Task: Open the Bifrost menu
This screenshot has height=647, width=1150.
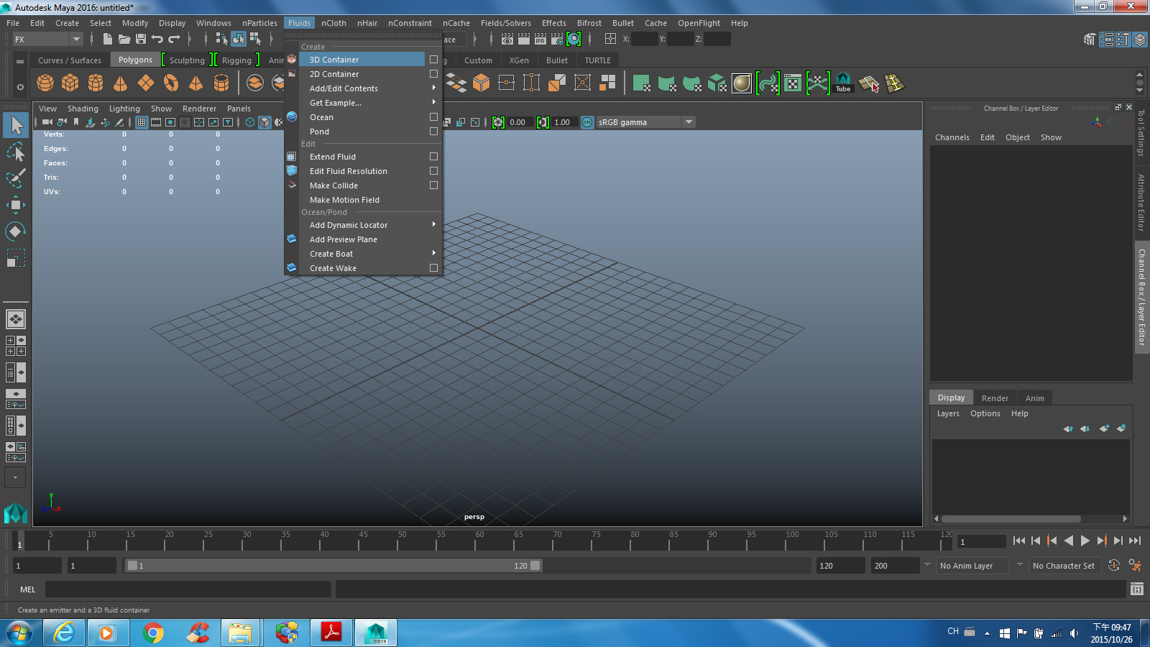Action: (589, 22)
